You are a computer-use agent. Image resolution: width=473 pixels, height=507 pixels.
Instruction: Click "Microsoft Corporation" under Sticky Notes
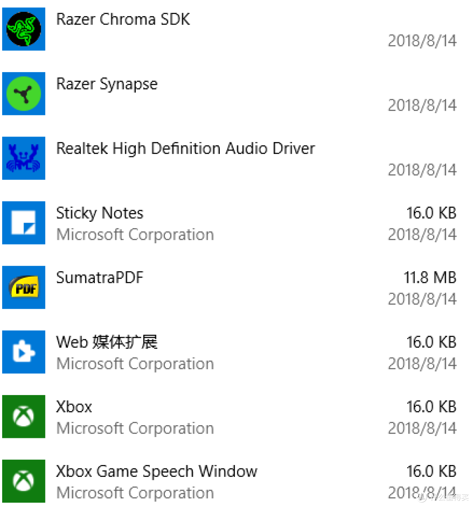[135, 235]
